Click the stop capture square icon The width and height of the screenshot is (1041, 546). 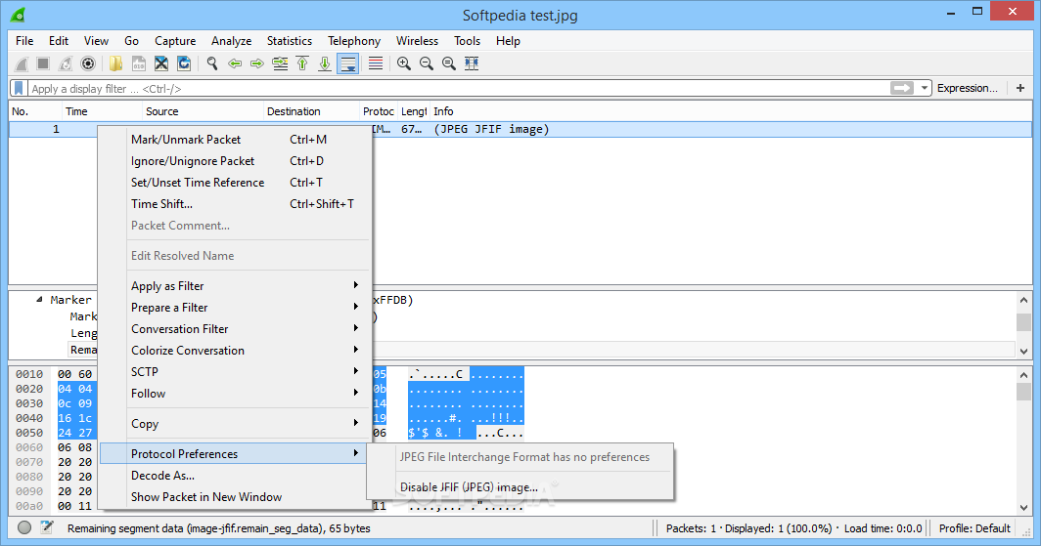click(x=43, y=63)
